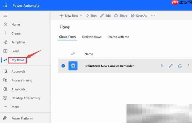Click the Create plus icon
Image resolution: width=192 pixels, height=123 pixels.
click(5, 33)
